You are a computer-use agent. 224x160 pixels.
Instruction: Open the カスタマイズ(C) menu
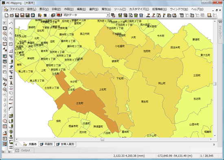[x=139, y=9]
